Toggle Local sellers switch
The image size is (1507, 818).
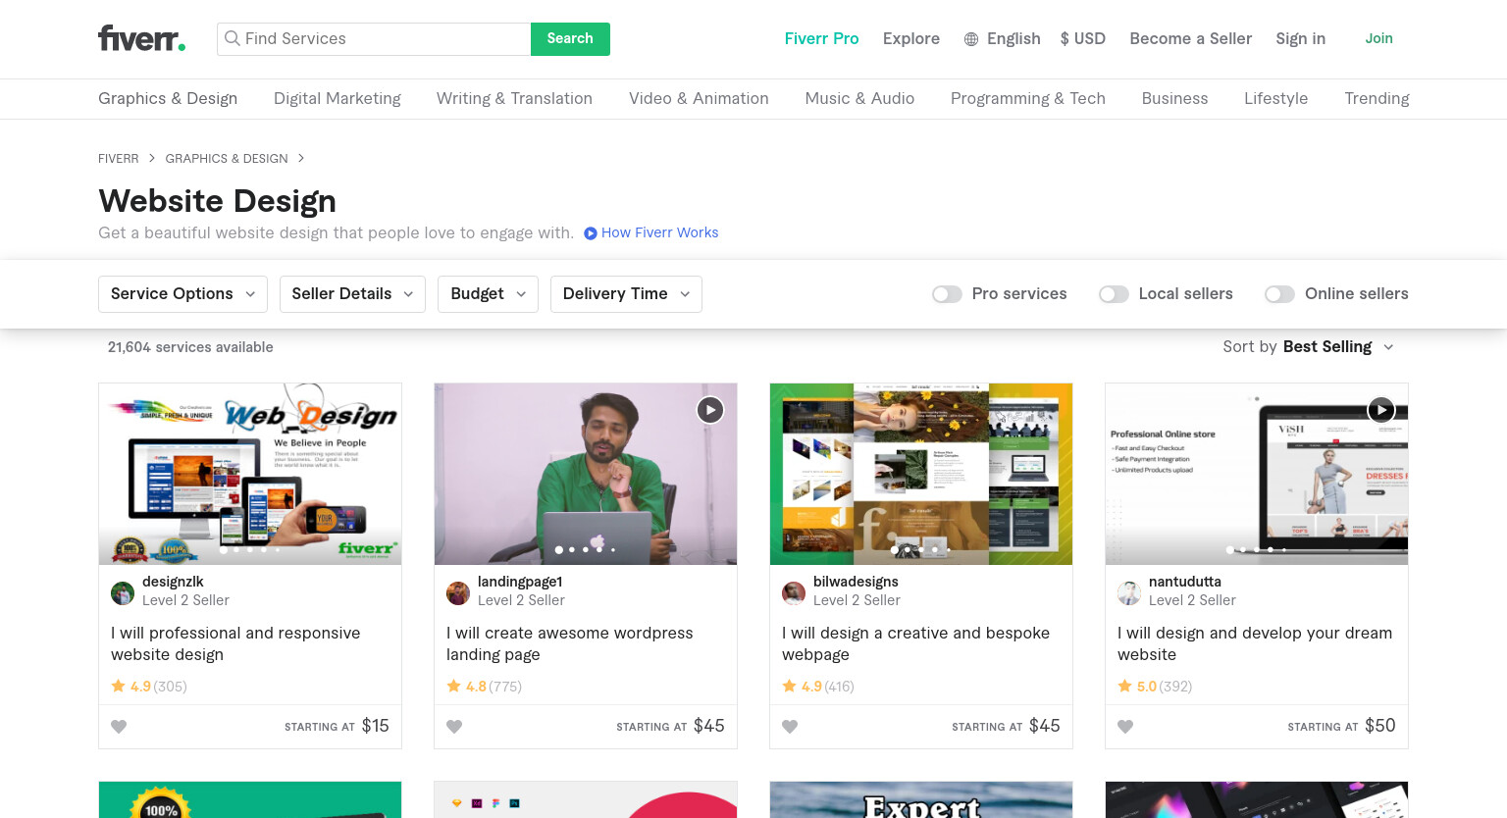[x=1114, y=294]
